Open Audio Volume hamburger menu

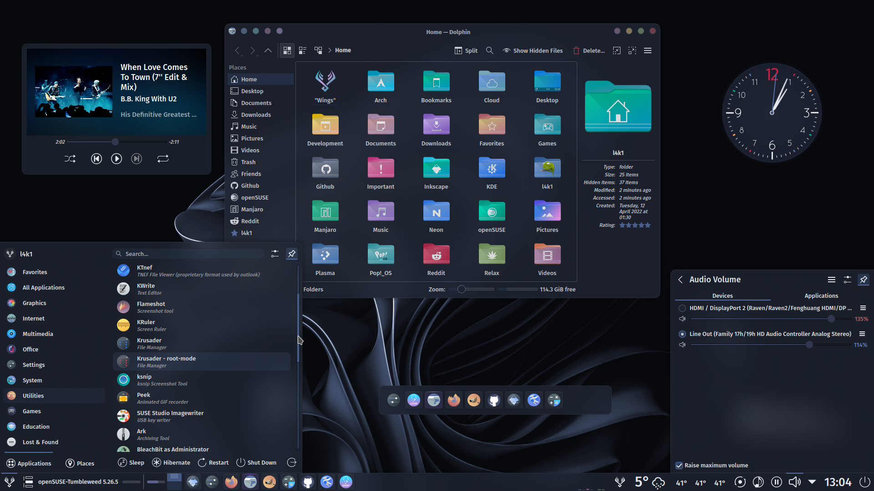832,280
